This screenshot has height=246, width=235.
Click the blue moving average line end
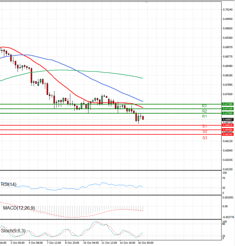click(143, 101)
